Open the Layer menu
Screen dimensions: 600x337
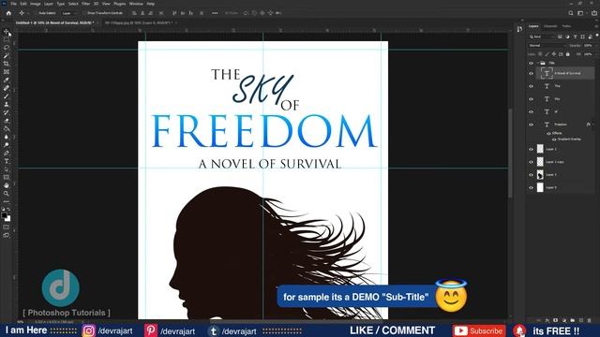pyautogui.click(x=49, y=4)
